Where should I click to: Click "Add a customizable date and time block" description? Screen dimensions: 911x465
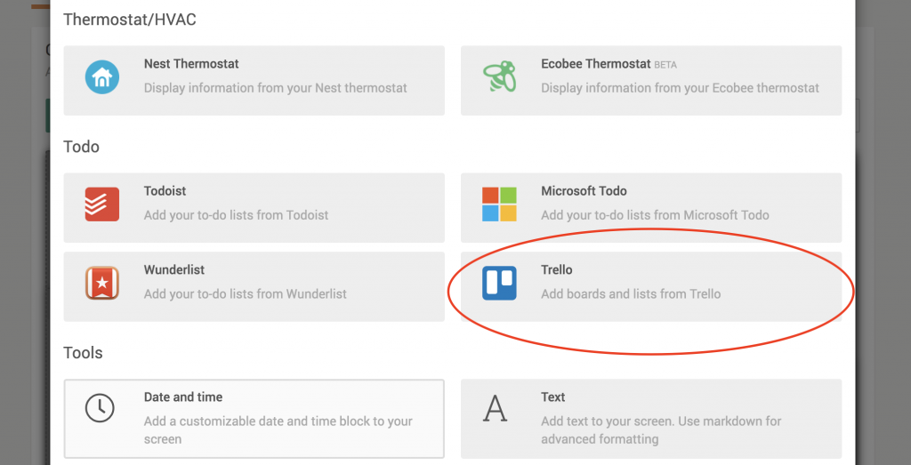click(278, 430)
